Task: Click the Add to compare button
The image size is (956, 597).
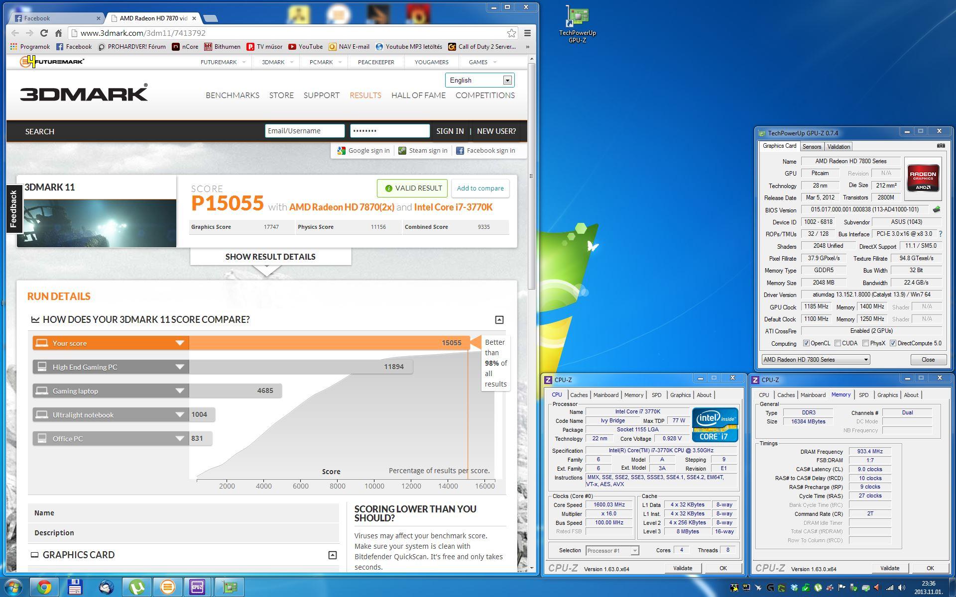Action: coord(480,188)
